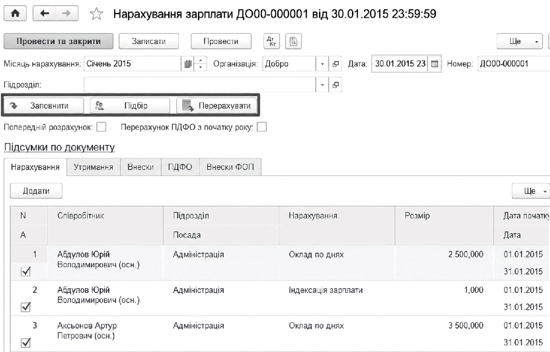This screenshot has height=352, width=550.
Task: Step the Місяць нарахування spinner
Action: 199,64
